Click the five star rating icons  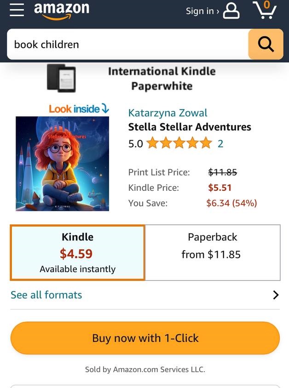(x=179, y=143)
